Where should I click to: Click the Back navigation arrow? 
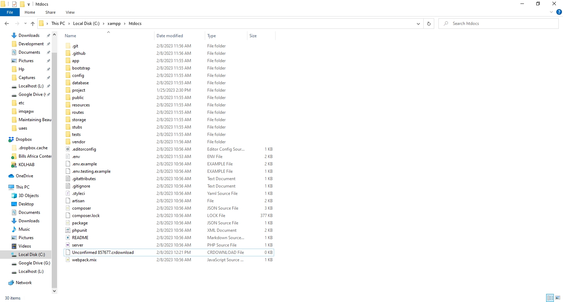[x=7, y=24]
